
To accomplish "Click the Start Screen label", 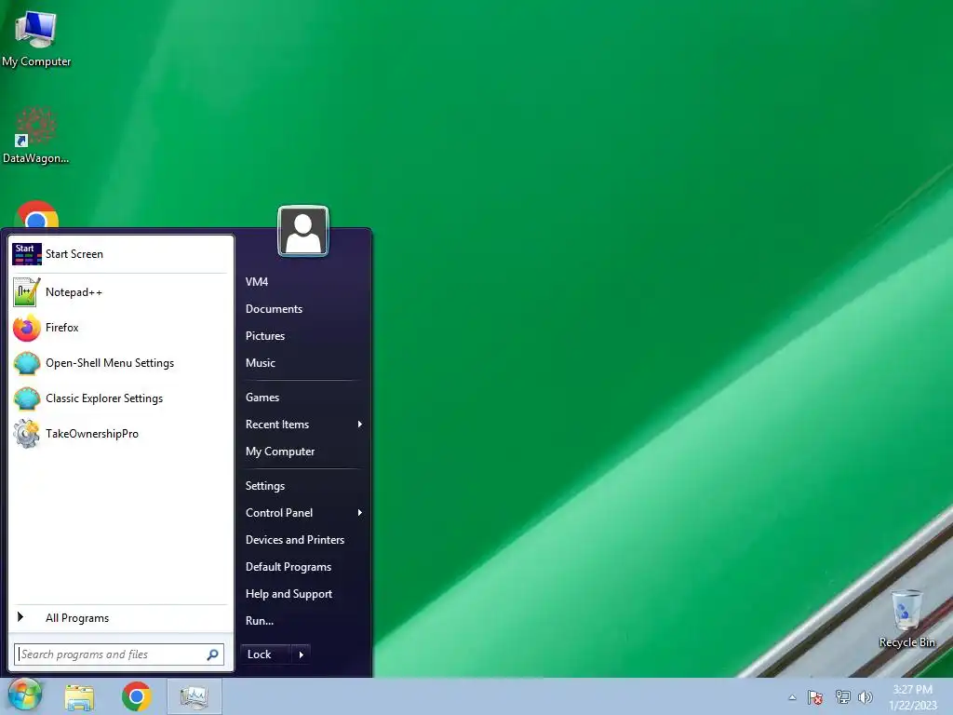I will coord(74,254).
